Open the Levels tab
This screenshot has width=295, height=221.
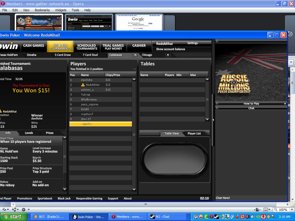tap(29, 133)
